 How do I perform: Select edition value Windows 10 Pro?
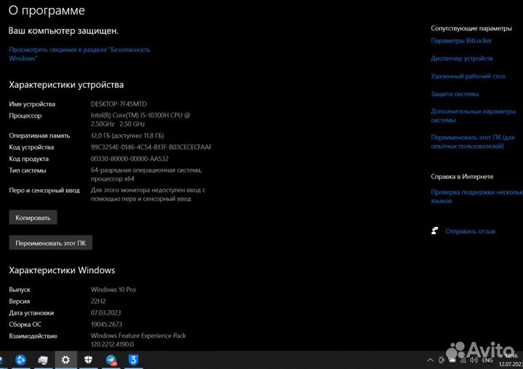(x=113, y=289)
